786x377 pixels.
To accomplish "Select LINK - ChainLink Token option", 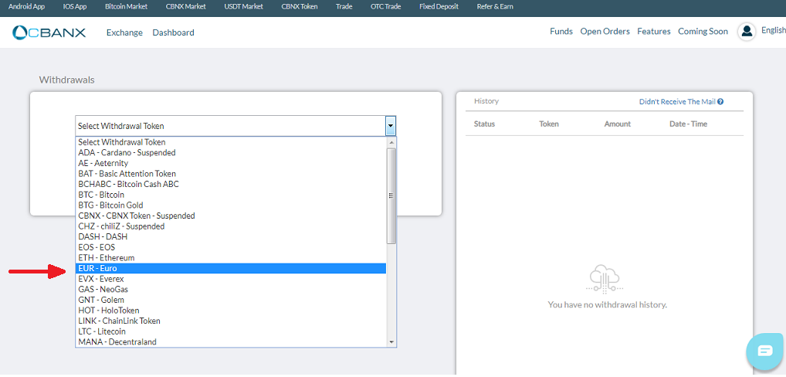I will point(231,321).
